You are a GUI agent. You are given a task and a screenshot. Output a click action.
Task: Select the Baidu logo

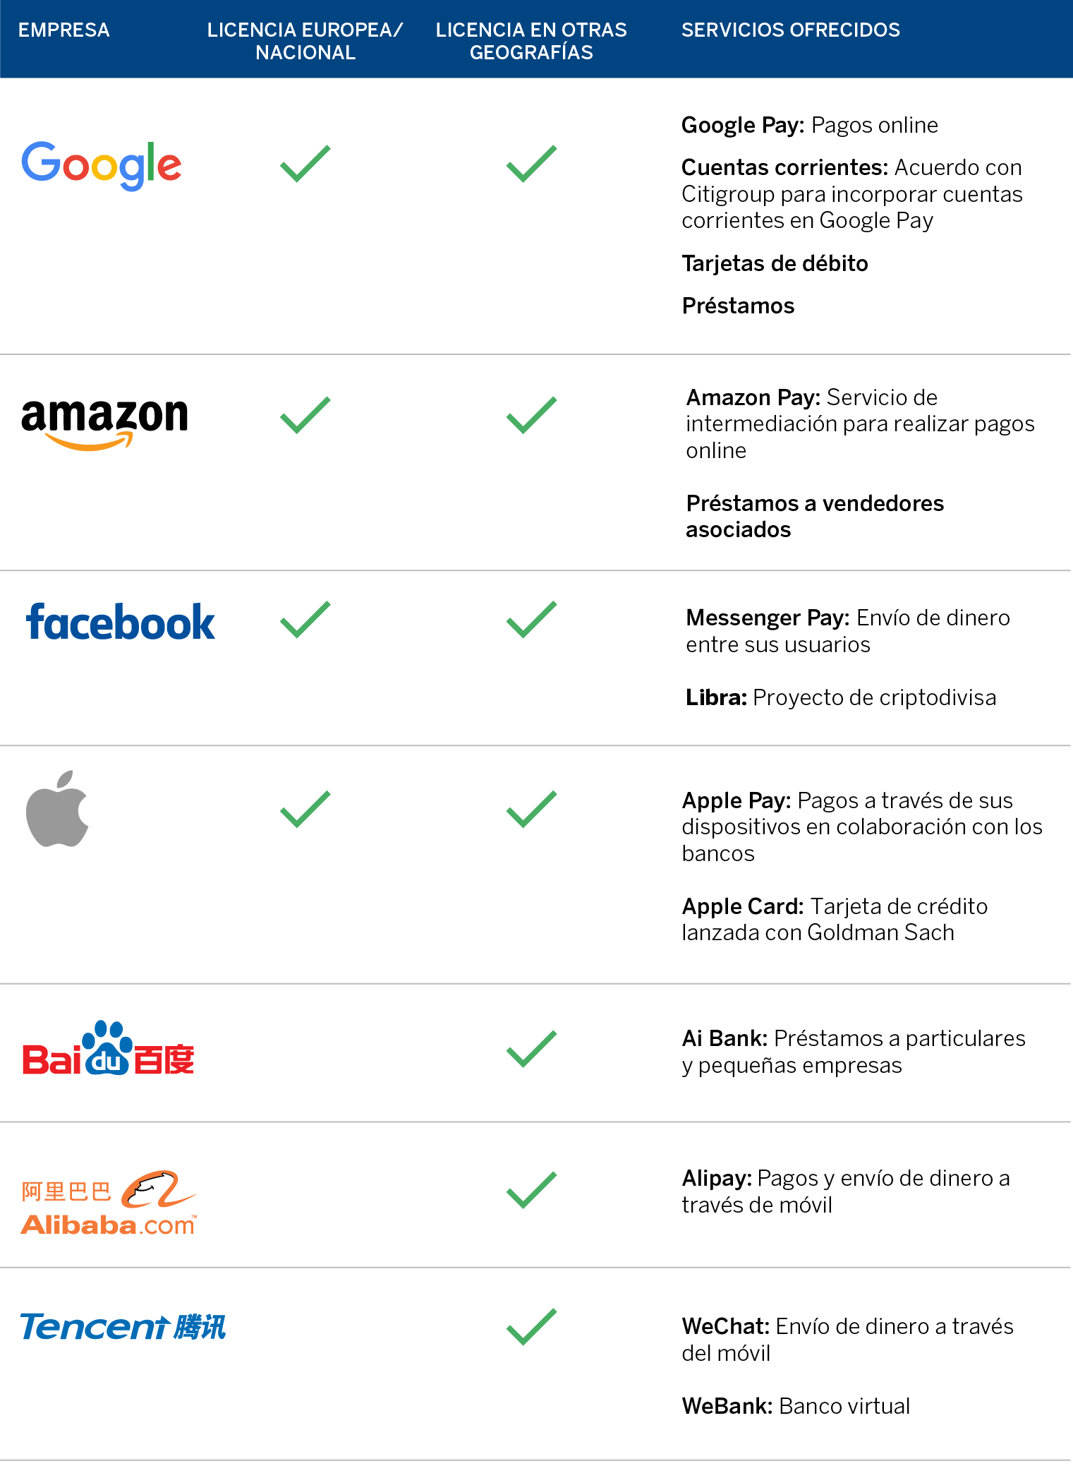[x=108, y=1048]
